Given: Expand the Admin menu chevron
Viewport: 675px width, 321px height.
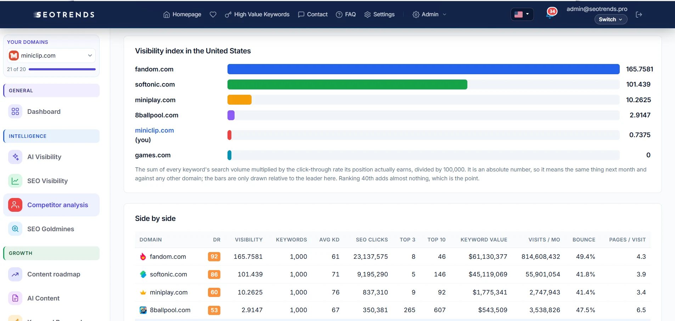Looking at the screenshot, I should 445,14.
